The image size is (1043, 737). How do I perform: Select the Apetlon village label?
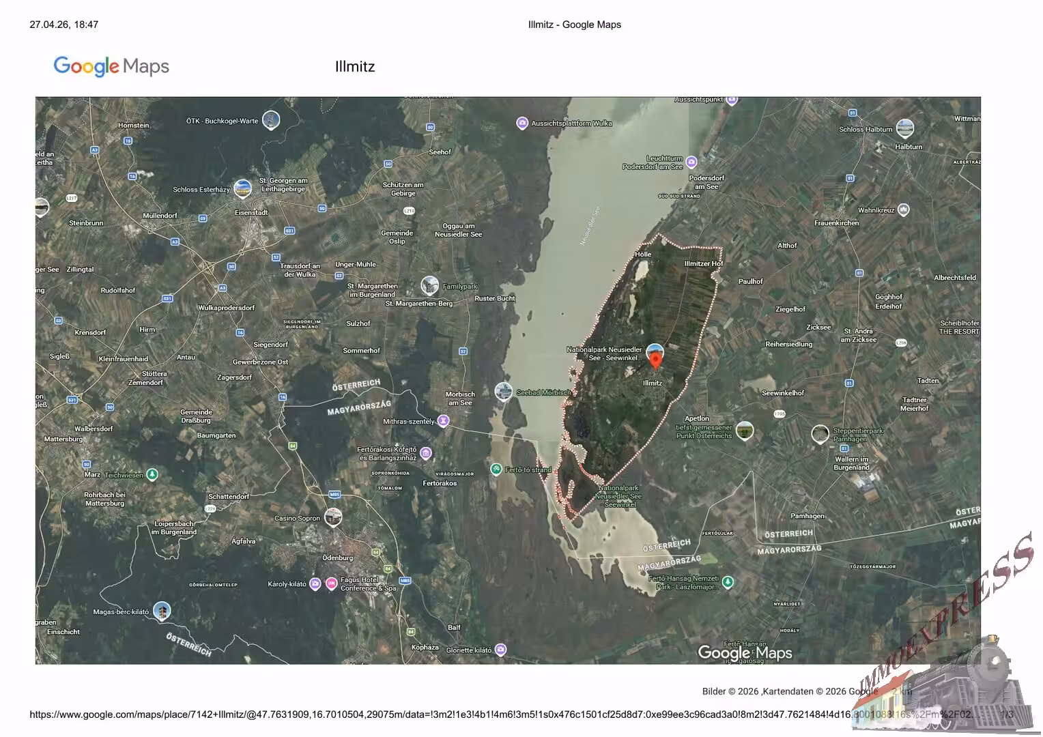[x=697, y=418]
